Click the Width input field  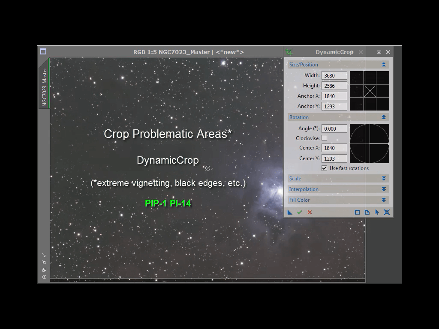[x=334, y=76]
